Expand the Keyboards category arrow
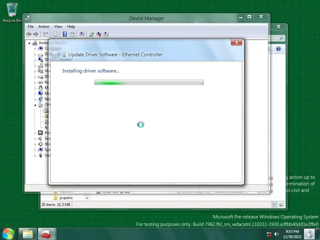Viewport: 320px width, 240px height. click(35, 82)
